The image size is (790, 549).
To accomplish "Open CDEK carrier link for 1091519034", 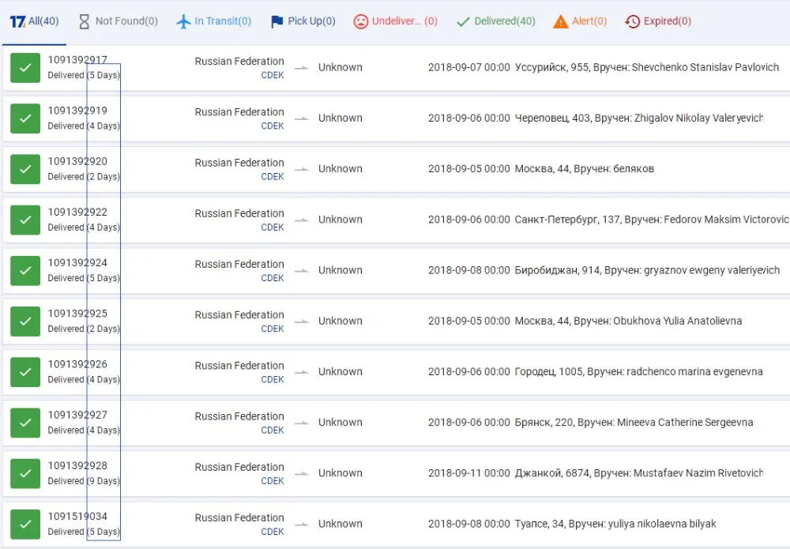I will pos(273,532).
